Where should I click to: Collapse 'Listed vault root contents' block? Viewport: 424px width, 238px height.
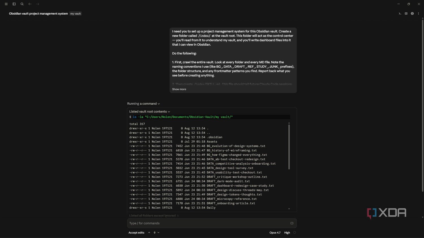[x=150, y=112]
